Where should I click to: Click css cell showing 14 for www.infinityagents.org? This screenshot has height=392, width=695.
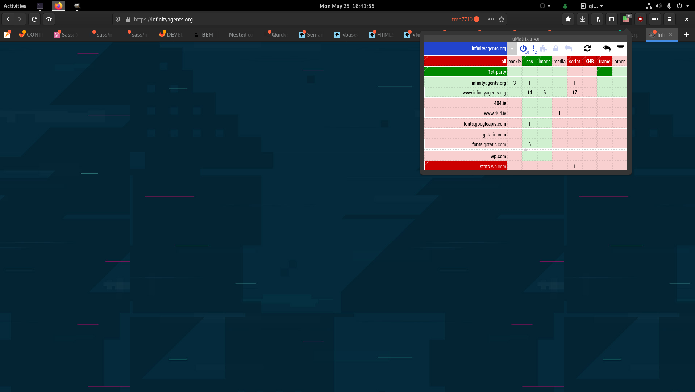529,93
